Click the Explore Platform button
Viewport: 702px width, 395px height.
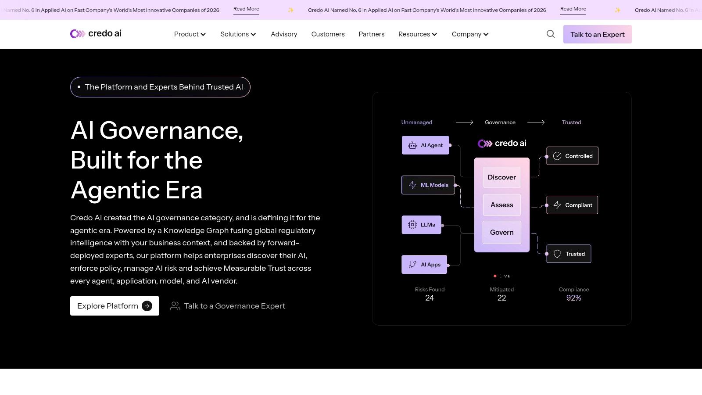[x=115, y=306]
